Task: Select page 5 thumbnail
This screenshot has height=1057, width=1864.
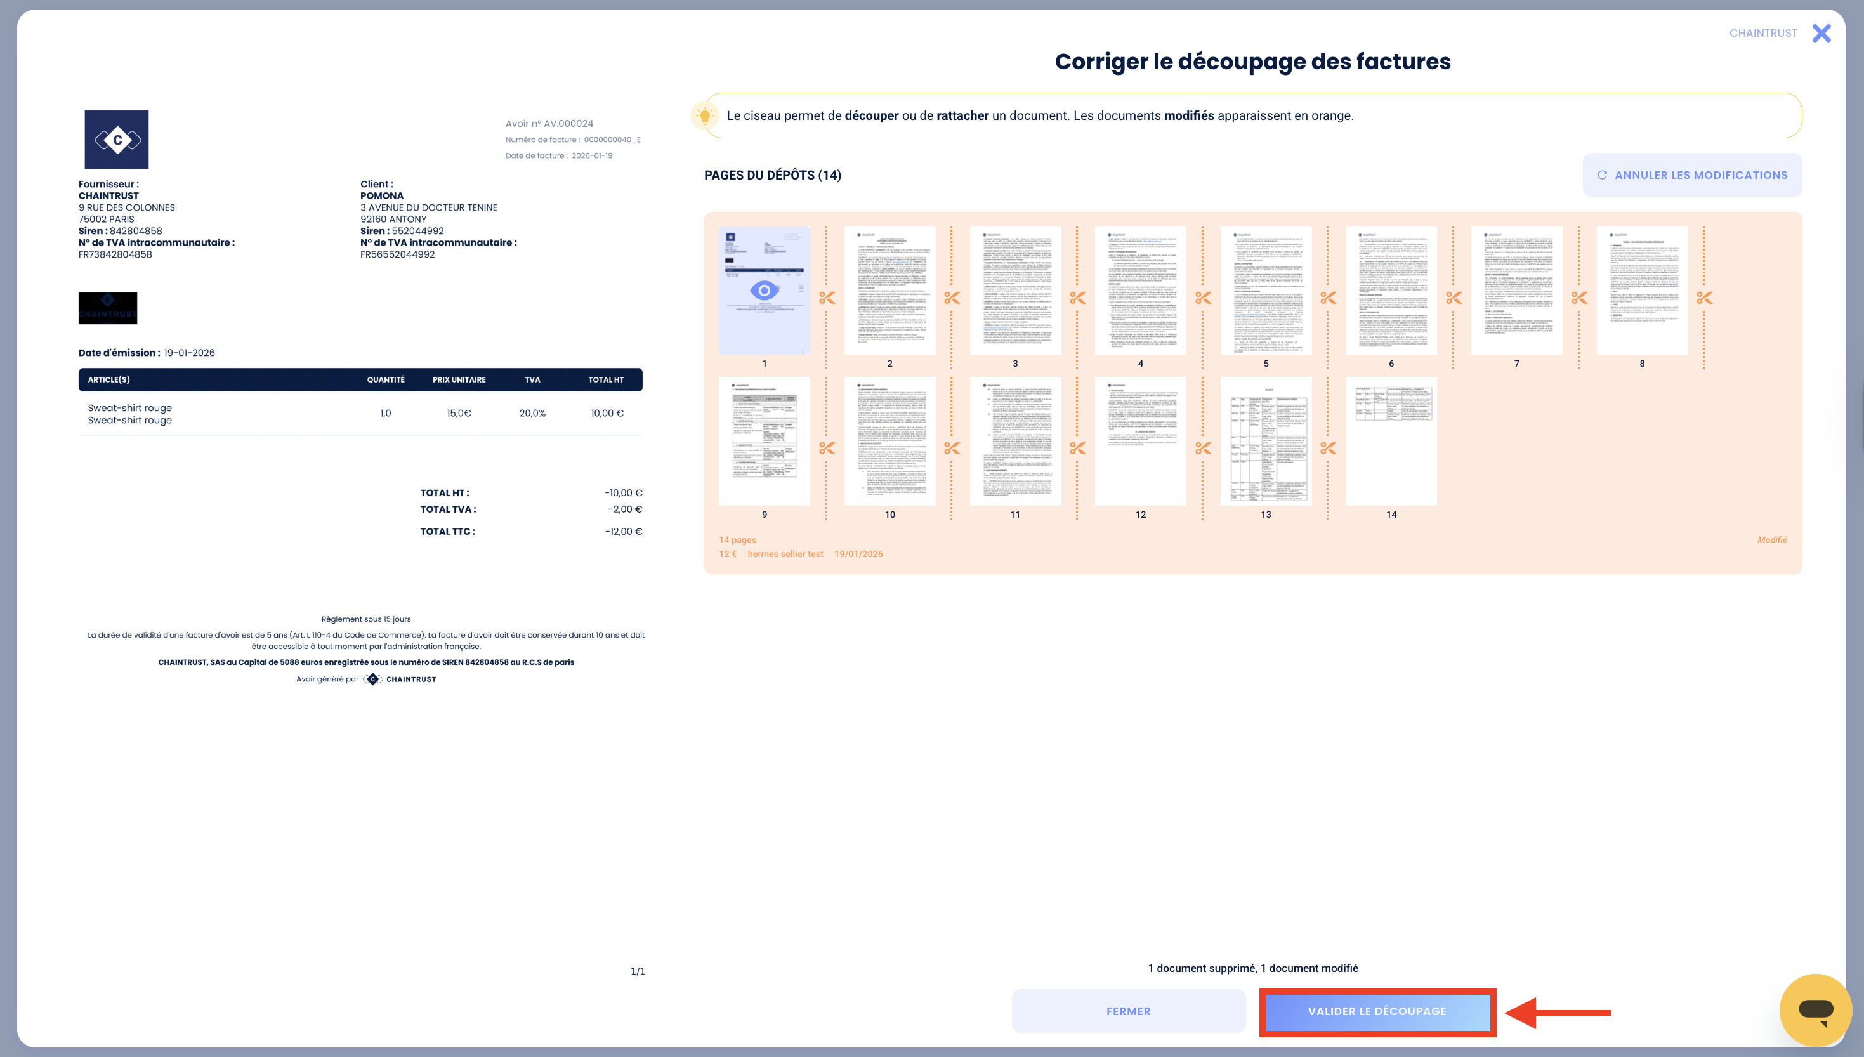Action: pos(1266,291)
